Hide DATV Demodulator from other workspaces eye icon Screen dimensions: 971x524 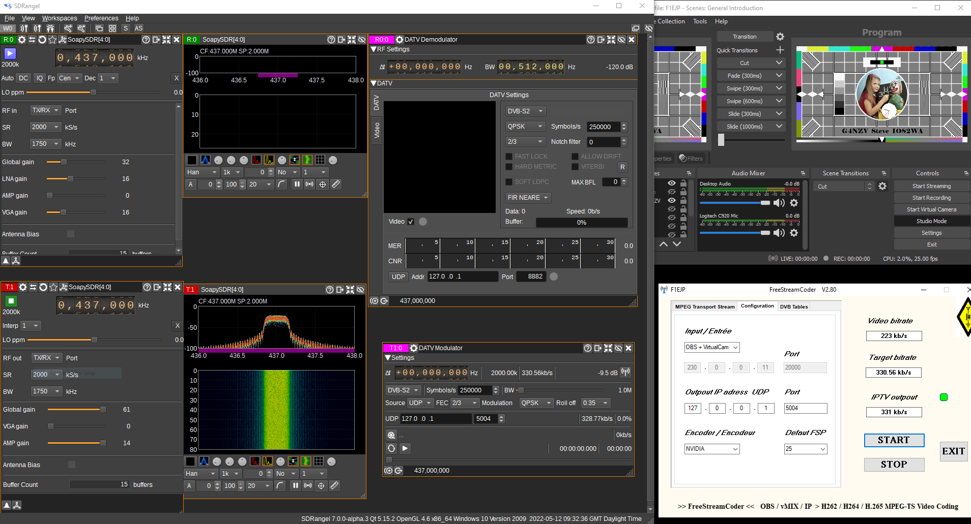coord(621,39)
